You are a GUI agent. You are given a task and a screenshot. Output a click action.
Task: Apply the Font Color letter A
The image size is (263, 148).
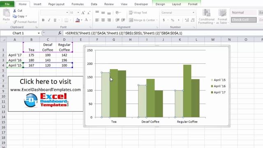[86, 20]
